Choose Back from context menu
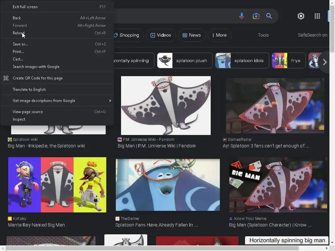This screenshot has height=251, width=335. (57, 18)
